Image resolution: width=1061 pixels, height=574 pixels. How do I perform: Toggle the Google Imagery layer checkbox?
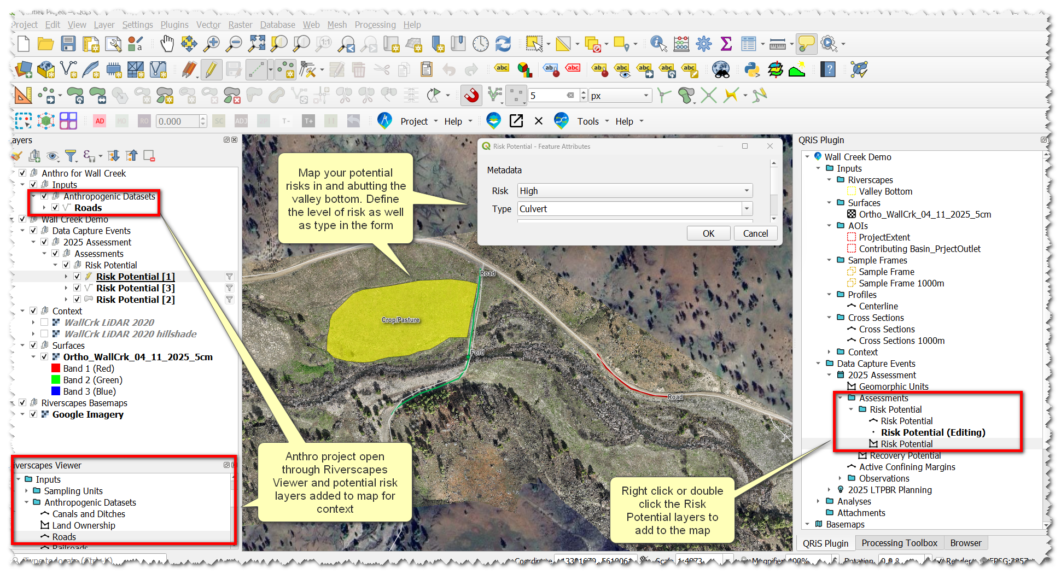33,414
